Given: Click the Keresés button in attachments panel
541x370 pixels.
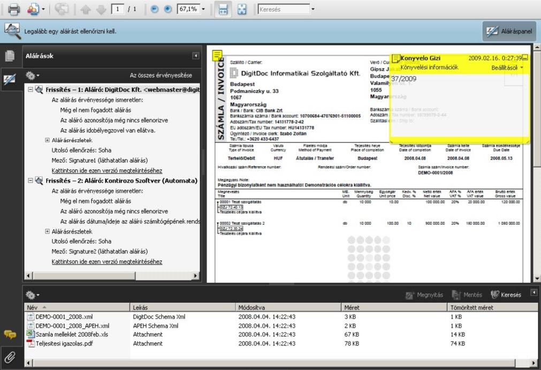Looking at the screenshot, I should tap(506, 295).
